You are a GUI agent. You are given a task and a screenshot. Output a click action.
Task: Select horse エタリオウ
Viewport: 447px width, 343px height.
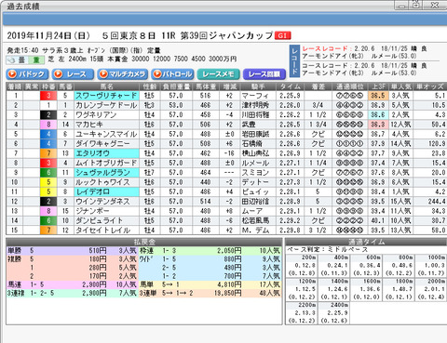[x=106, y=153]
